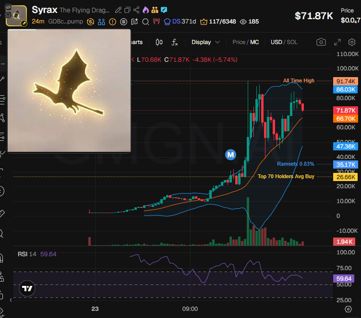This screenshot has width=361, height=318.
Task: Click the RSI 14 indicator label
Action: click(x=27, y=254)
